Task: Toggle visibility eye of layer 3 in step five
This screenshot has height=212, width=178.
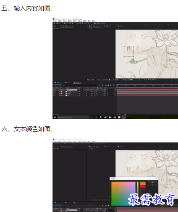Action: point(54,94)
